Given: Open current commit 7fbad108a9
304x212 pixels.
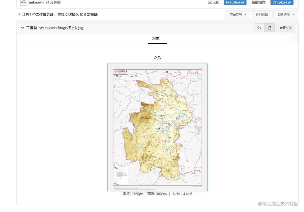Looking at the screenshot, I should pos(282,2).
